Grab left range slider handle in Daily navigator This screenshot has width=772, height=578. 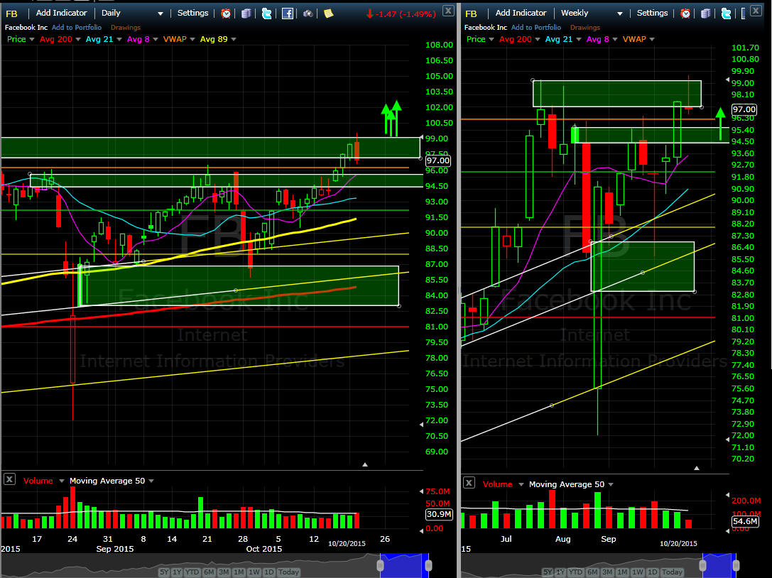pos(380,565)
